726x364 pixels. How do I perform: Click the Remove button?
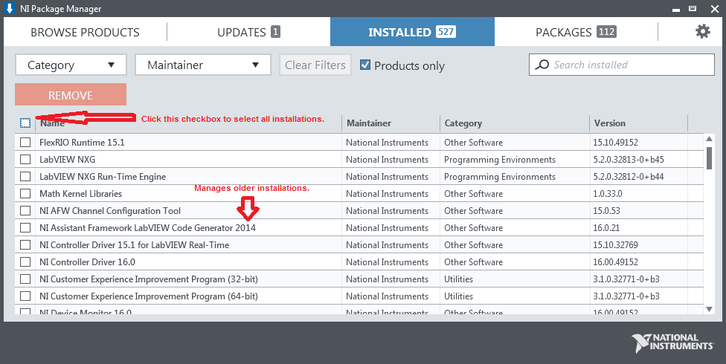point(71,95)
